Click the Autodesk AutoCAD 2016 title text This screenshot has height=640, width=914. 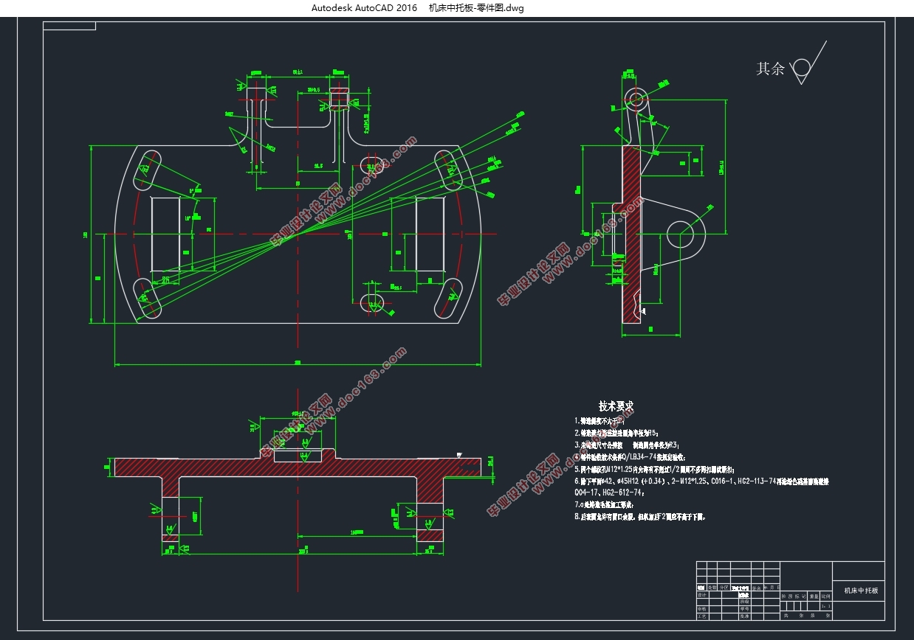364,8
